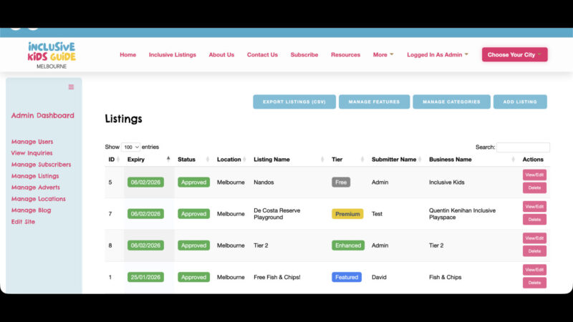Screen dimensions: 573x322
Task: Open the Choose Your City dropdown
Action: [514, 54]
